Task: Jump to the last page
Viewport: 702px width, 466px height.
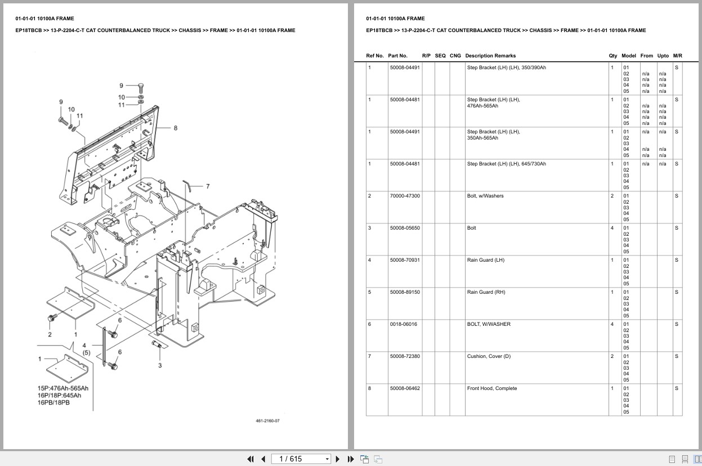Action: pos(350,459)
